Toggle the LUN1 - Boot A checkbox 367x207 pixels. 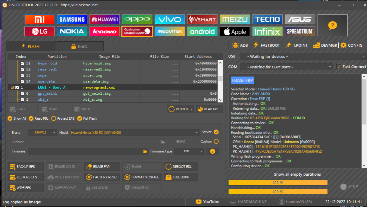pyautogui.click(x=17, y=87)
